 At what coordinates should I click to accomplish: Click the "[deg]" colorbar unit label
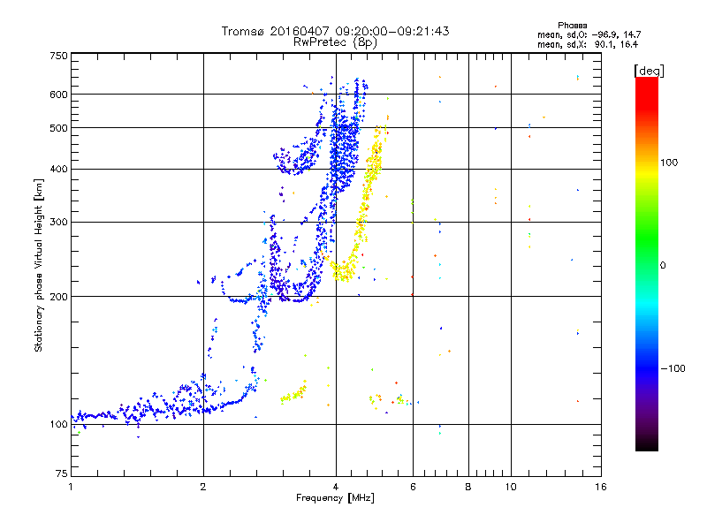649,71
